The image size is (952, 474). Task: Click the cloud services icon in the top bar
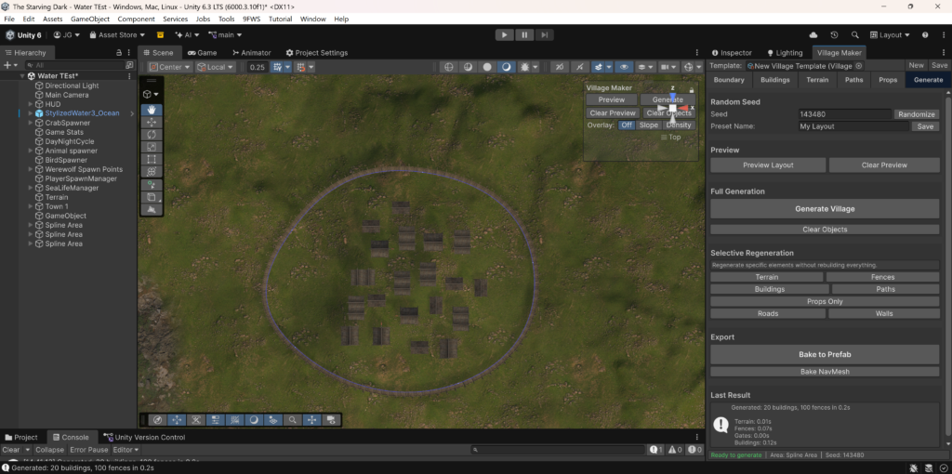pos(814,34)
